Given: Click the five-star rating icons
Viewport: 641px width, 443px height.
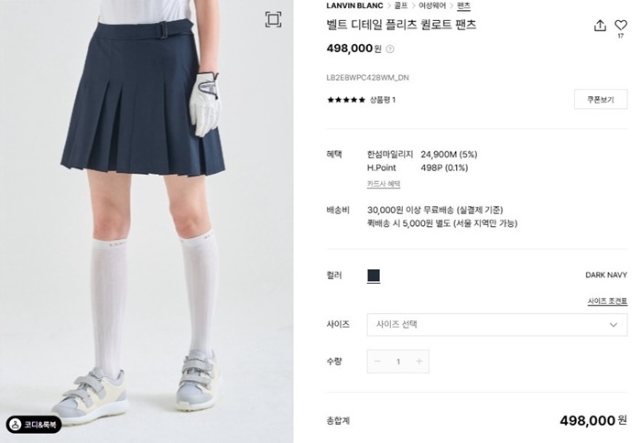Looking at the screenshot, I should point(346,100).
